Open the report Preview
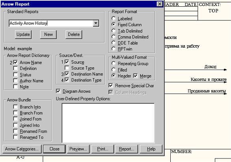 78,149
